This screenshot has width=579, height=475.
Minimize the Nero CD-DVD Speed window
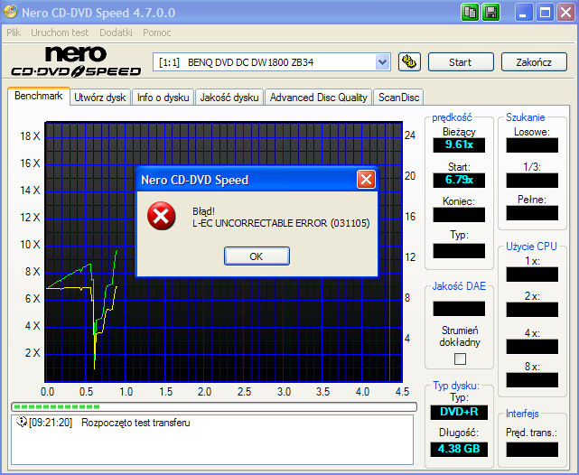[522, 13]
